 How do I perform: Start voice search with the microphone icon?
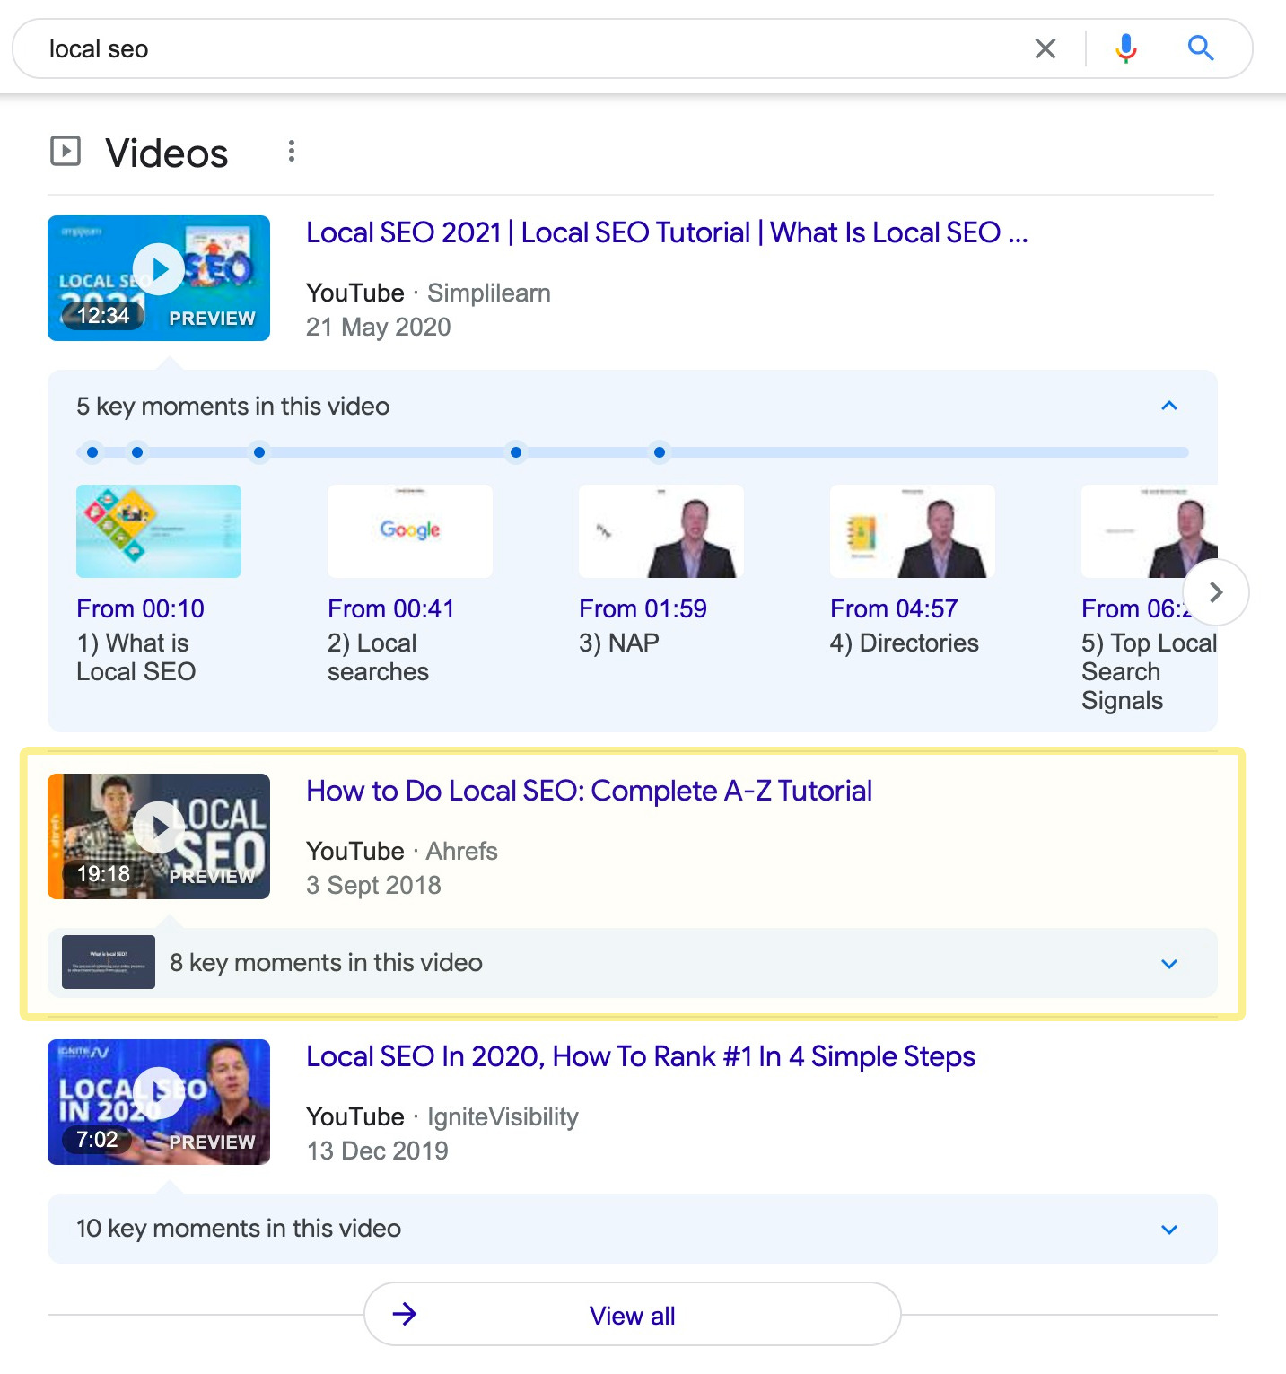point(1125,48)
